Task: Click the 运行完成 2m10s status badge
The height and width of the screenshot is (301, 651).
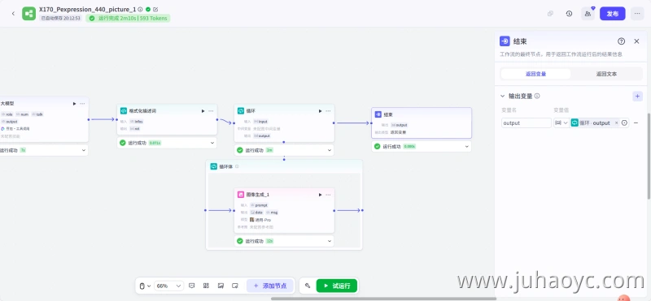Action: pos(128,18)
